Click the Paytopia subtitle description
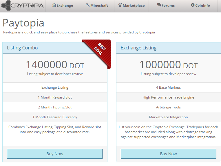 pyautogui.click(x=79, y=32)
